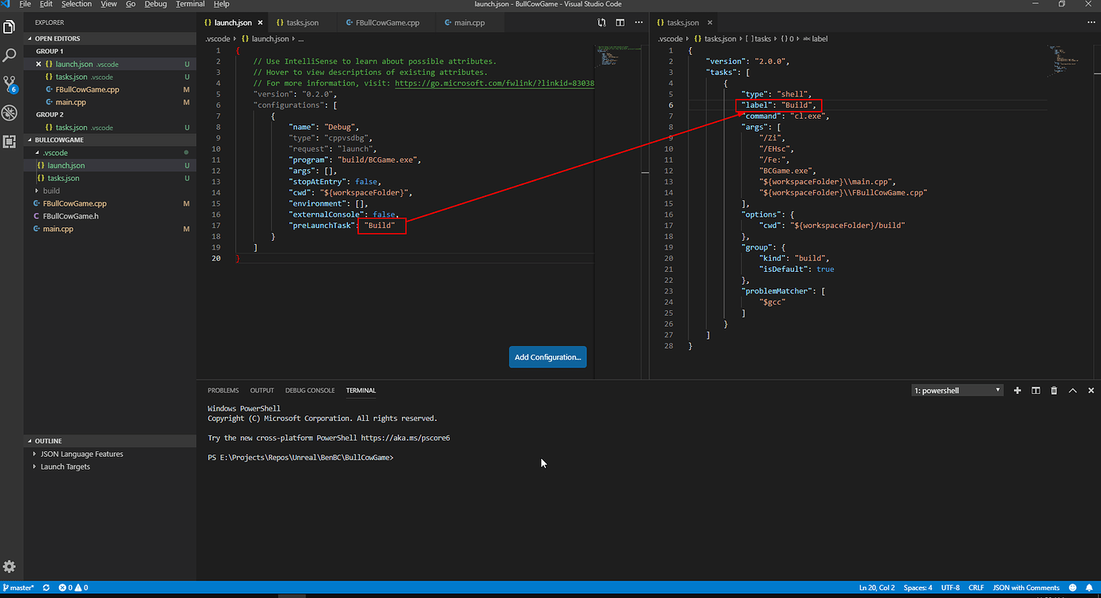The width and height of the screenshot is (1101, 598).
Task: Click the Add Configuration button
Action: (547, 356)
